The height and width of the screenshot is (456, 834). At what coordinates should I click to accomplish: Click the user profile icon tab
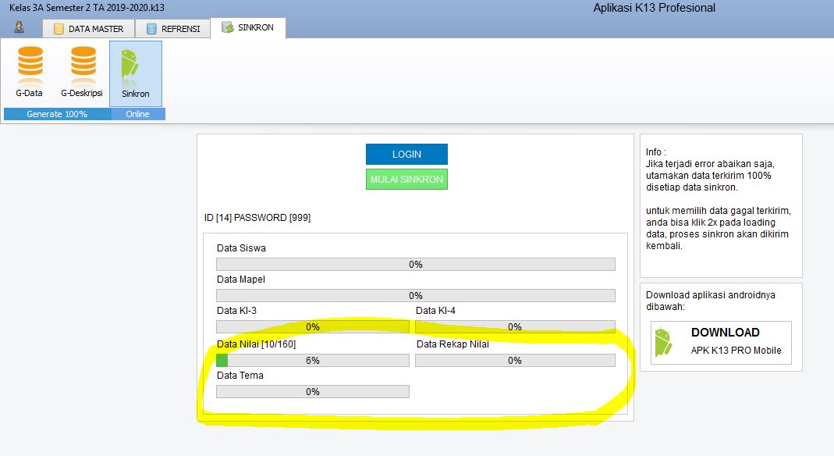19,28
